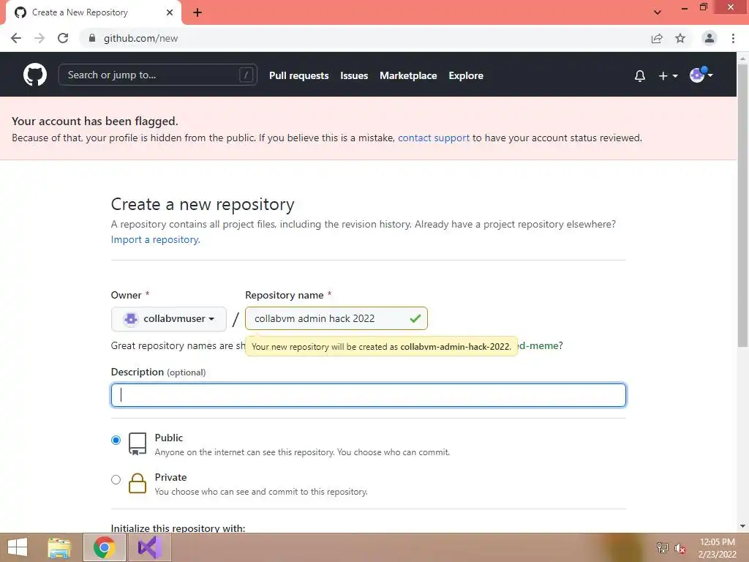
Task: Click the page vertical scrollbar thumb
Action: (742, 206)
